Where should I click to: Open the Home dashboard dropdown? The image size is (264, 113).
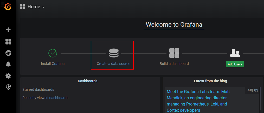[x=36, y=7]
